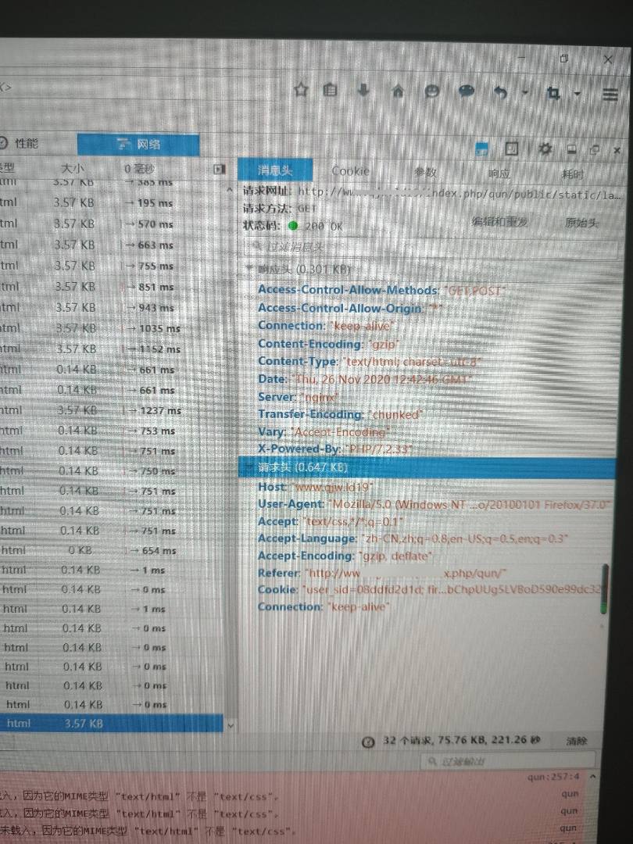Toggle responsive design mode icon
Image resolution: width=633 pixels, height=844 pixels.
(x=512, y=148)
